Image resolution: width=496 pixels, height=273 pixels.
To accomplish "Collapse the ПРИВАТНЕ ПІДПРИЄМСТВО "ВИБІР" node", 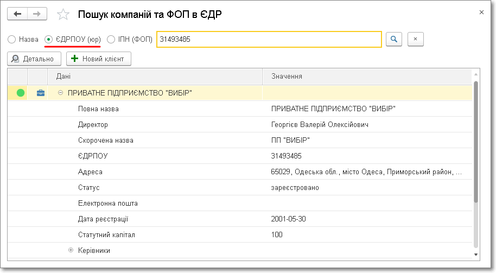I will (60, 93).
